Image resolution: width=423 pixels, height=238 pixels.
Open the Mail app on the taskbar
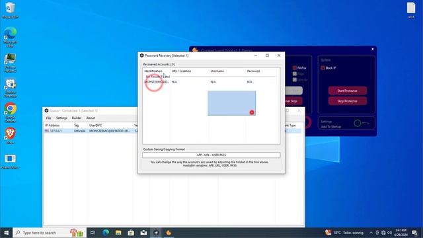[143, 233]
